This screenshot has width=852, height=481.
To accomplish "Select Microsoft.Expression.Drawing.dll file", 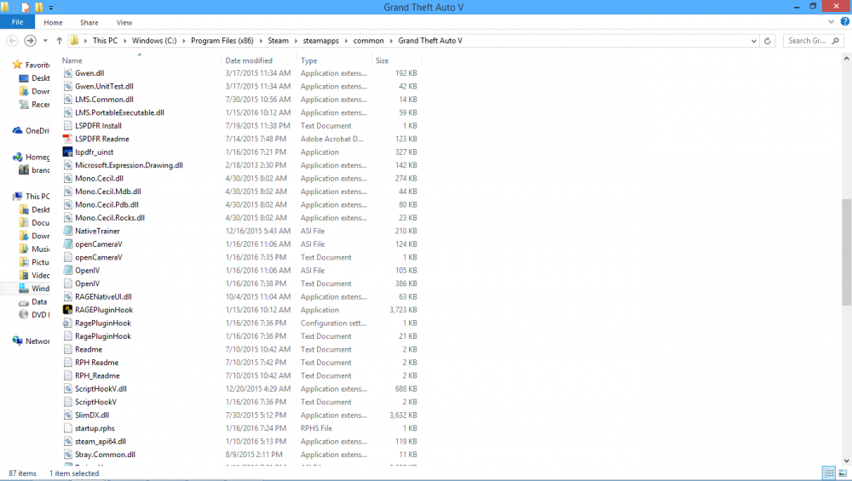I will coord(129,165).
